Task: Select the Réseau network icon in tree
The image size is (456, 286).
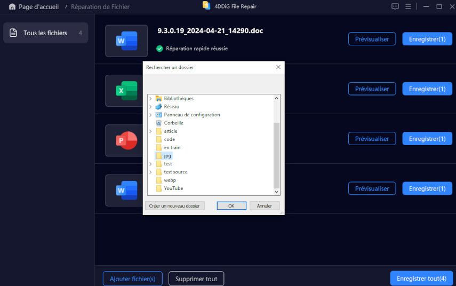Action: click(158, 107)
